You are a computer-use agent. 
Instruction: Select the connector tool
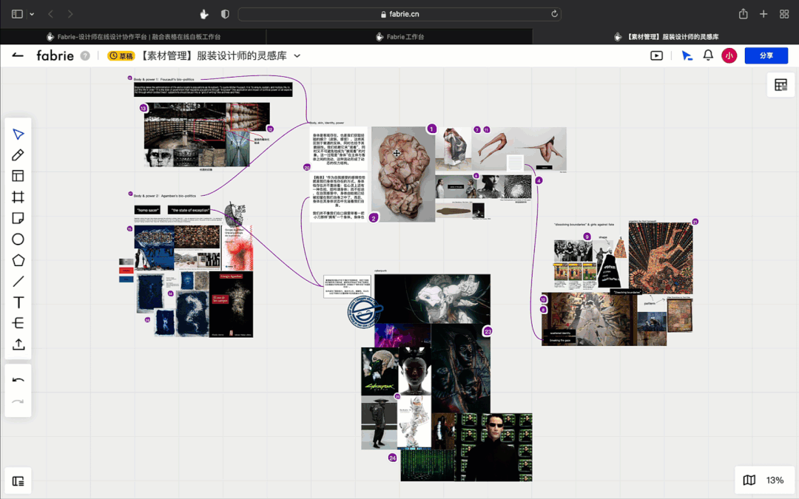pyautogui.click(x=18, y=323)
